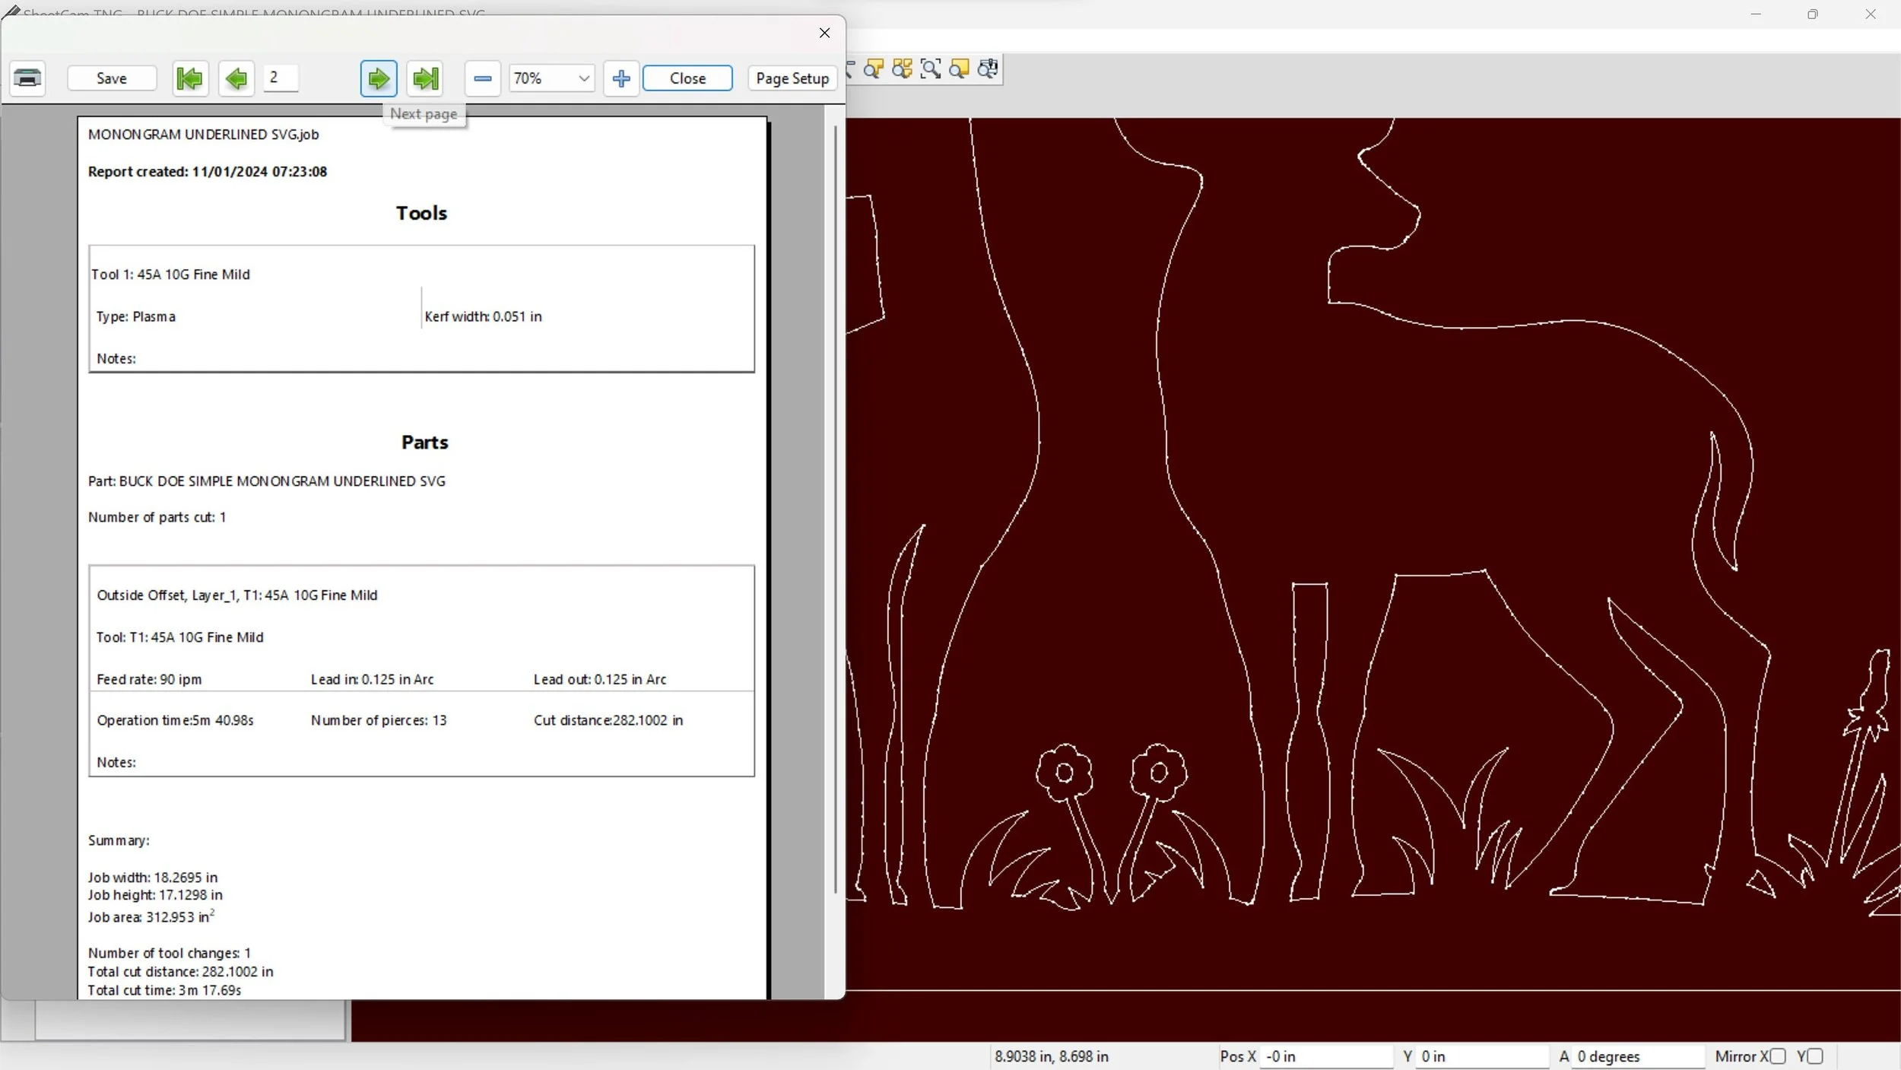The height and width of the screenshot is (1070, 1901).
Task: Click the page number field
Action: 281,78
